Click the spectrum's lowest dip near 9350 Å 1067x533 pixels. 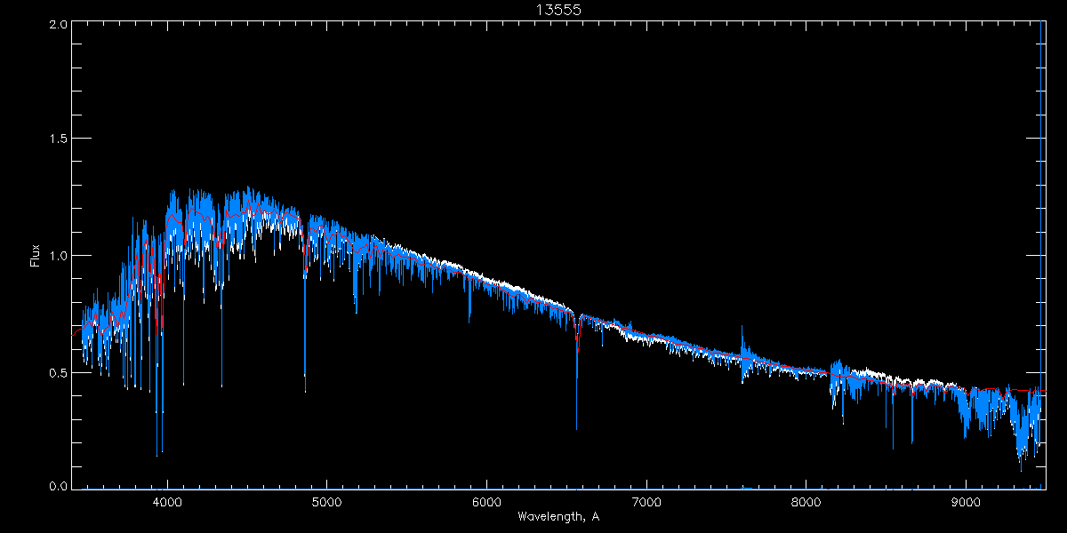point(1021,466)
